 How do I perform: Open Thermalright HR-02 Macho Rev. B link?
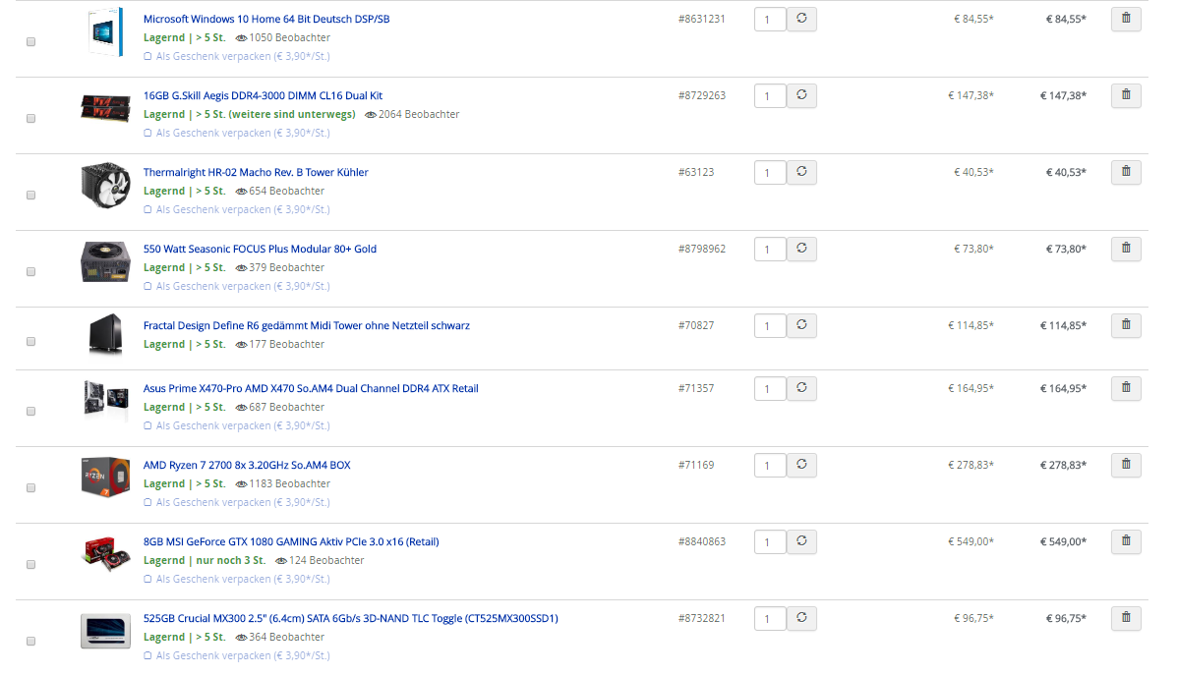256,172
